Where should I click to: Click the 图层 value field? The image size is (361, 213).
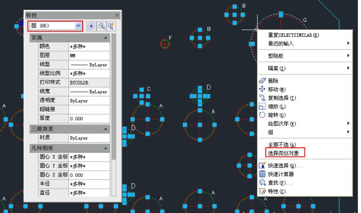tap(89, 55)
